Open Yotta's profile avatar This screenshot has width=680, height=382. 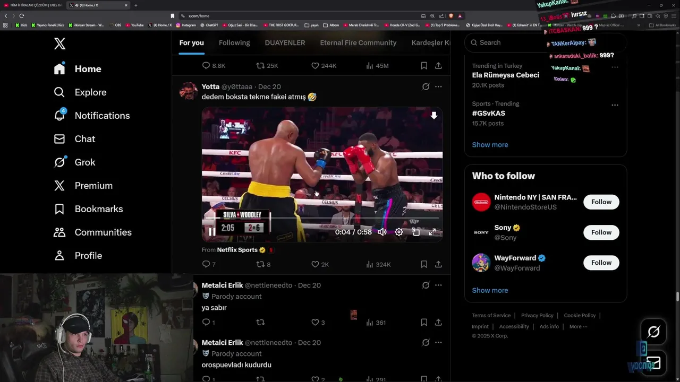(188, 91)
